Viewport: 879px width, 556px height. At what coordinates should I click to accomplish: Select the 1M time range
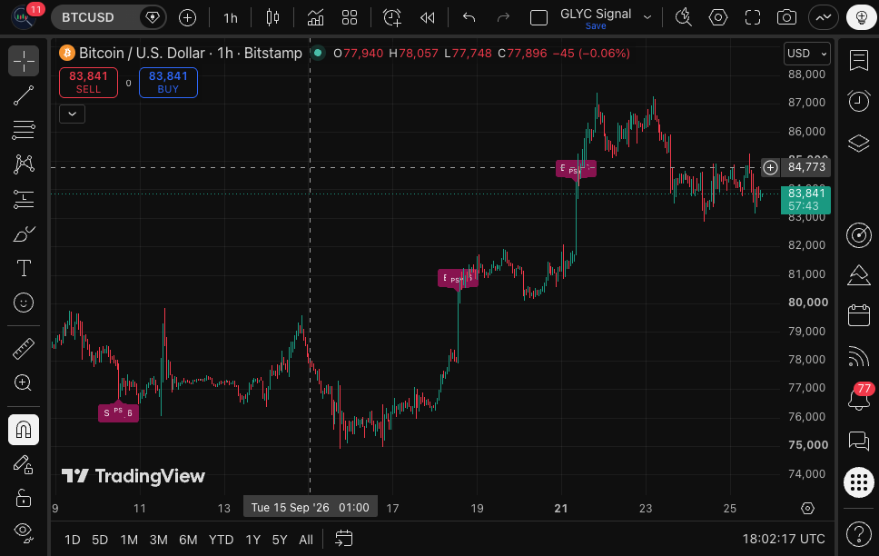[x=129, y=540]
